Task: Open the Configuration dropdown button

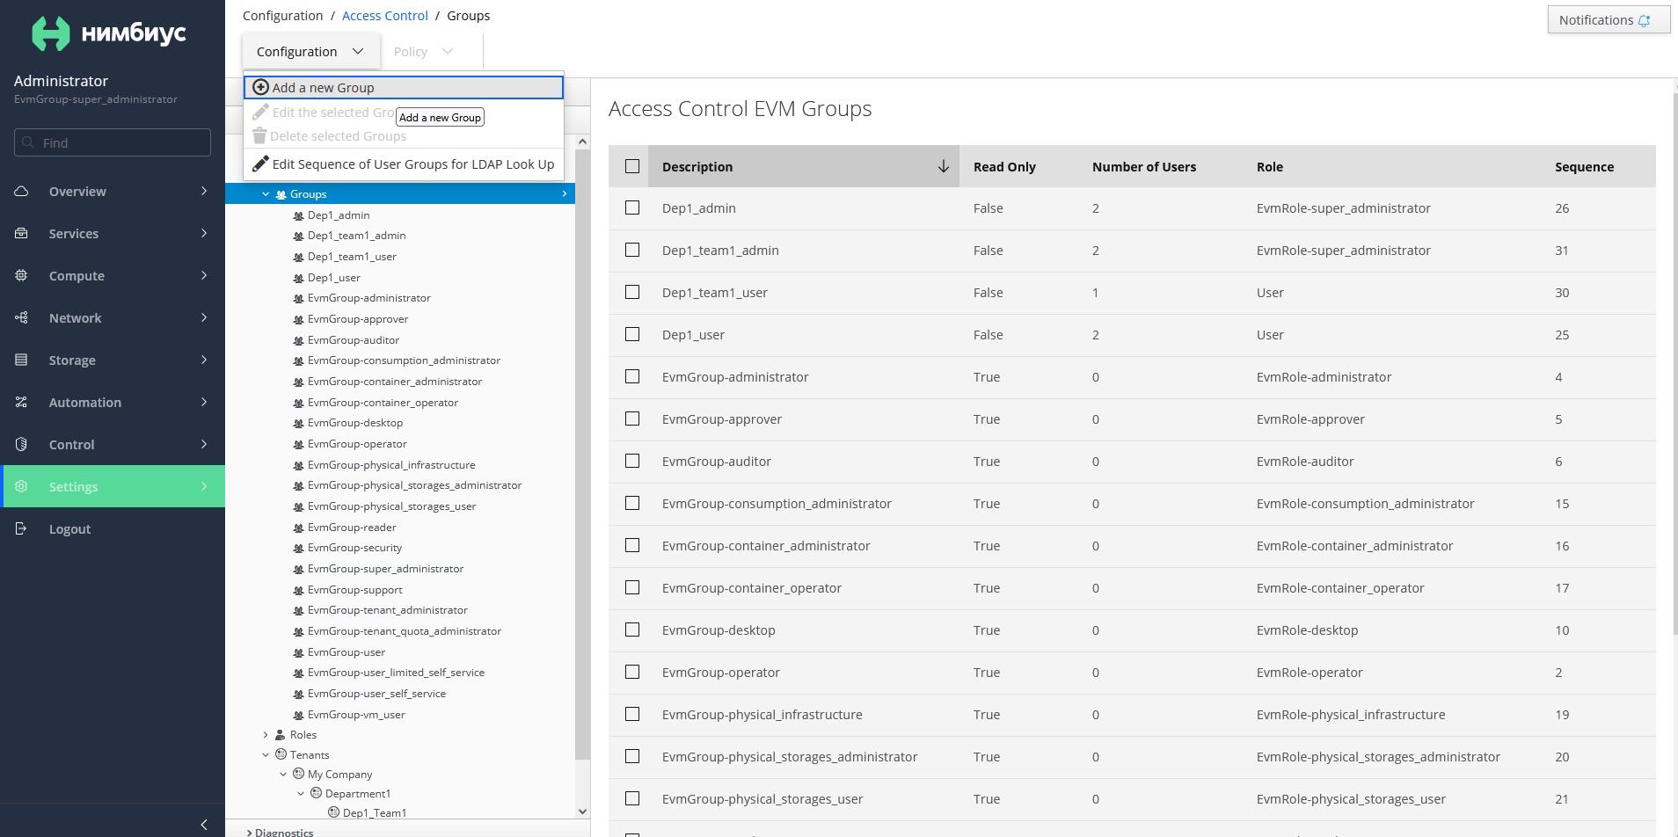Action: [311, 51]
